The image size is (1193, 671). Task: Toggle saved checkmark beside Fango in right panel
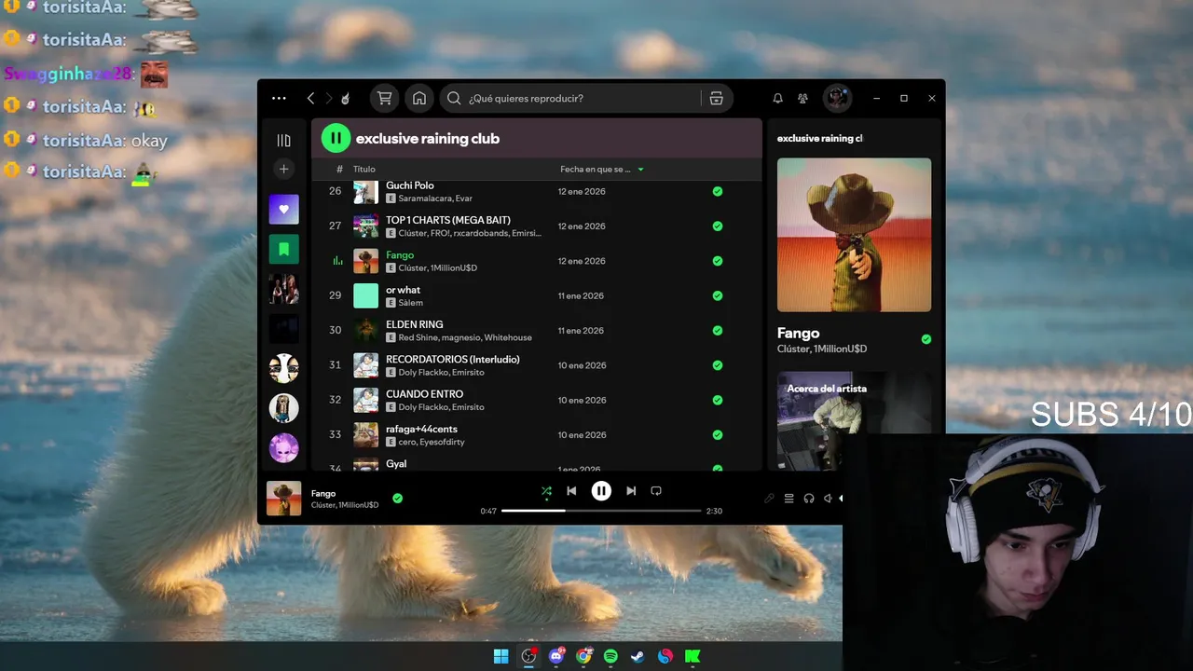(x=926, y=339)
